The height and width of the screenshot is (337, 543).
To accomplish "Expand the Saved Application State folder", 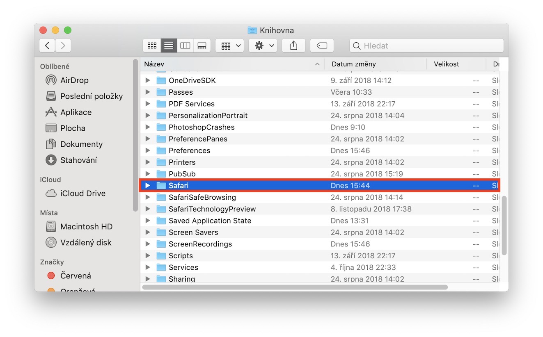I will [x=148, y=221].
